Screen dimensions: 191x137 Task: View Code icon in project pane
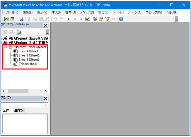[5, 32]
